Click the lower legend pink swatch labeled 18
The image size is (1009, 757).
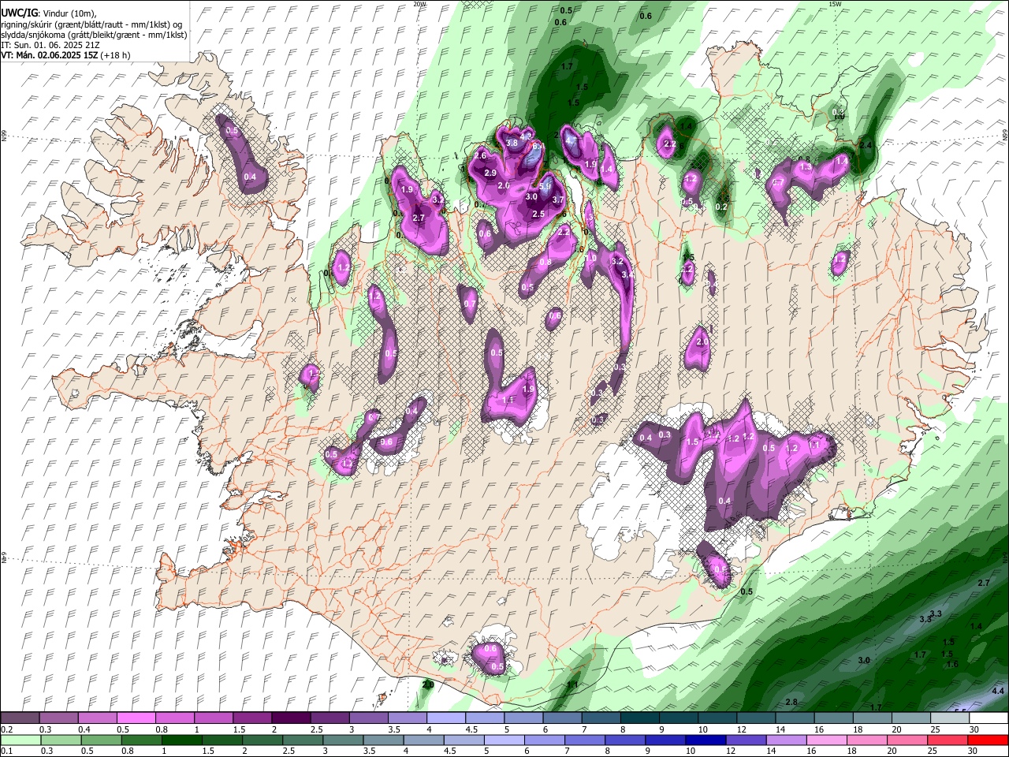[867, 740]
